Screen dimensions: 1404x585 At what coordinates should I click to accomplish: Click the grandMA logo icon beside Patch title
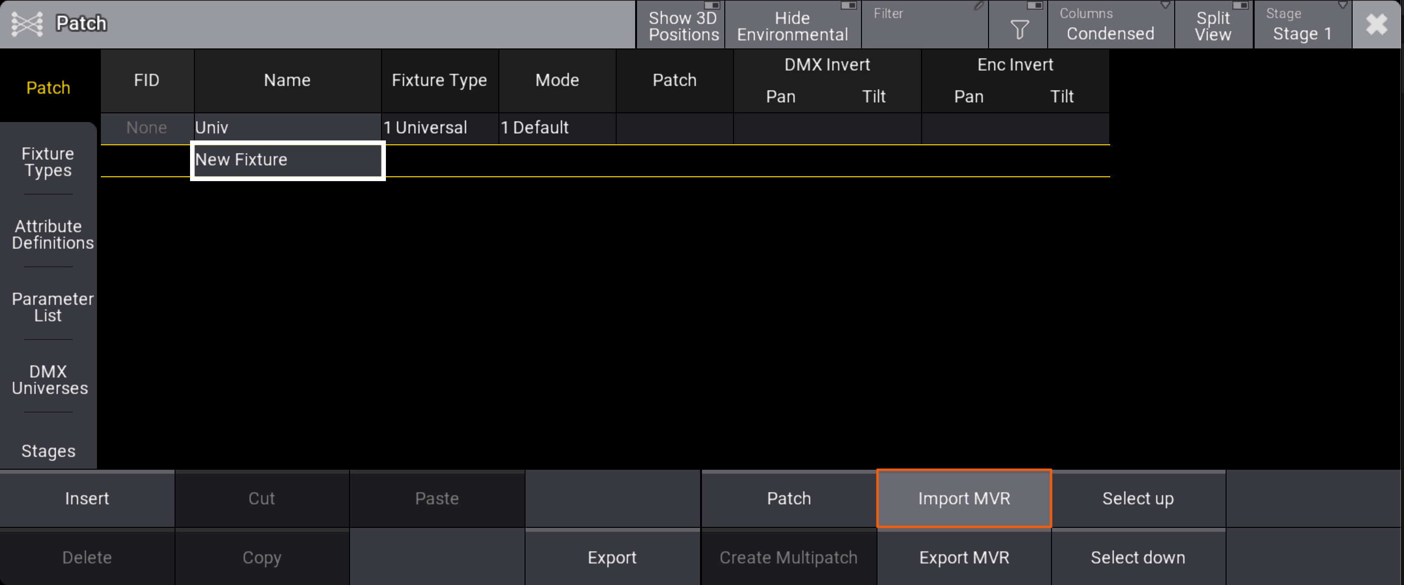click(27, 23)
